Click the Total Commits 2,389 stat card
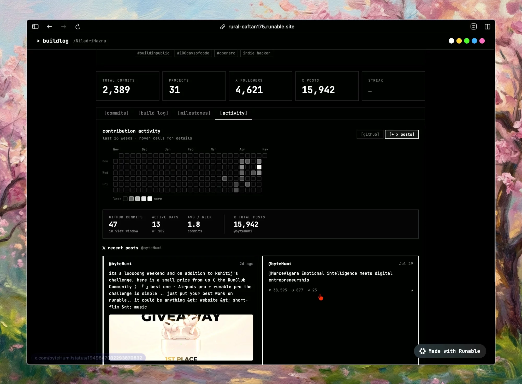Screen dimensions: 522x384 (128, 86)
